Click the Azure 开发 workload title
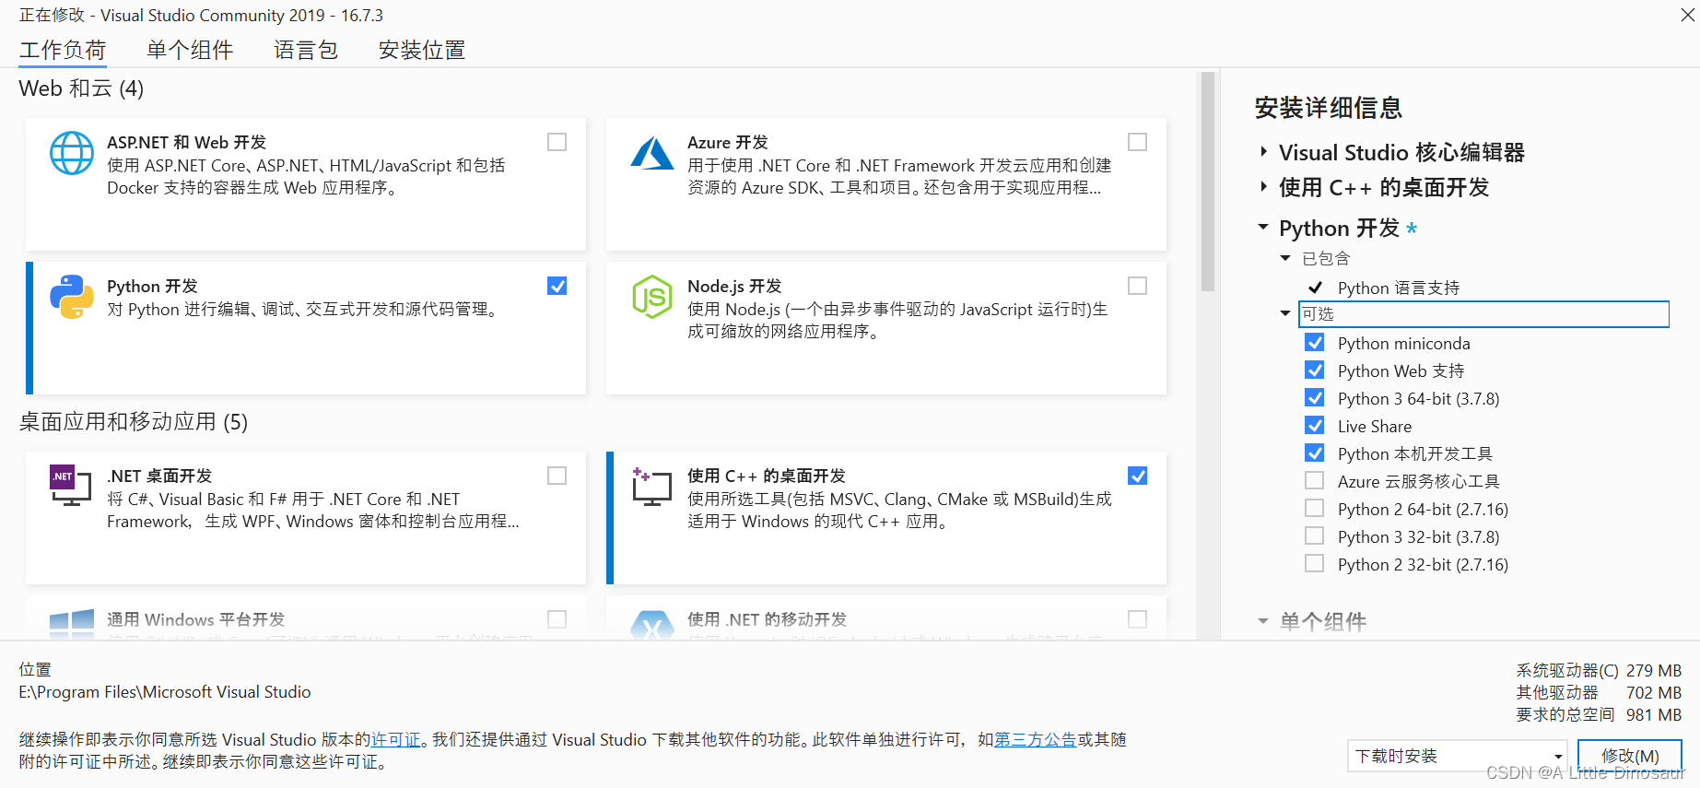 click(728, 142)
